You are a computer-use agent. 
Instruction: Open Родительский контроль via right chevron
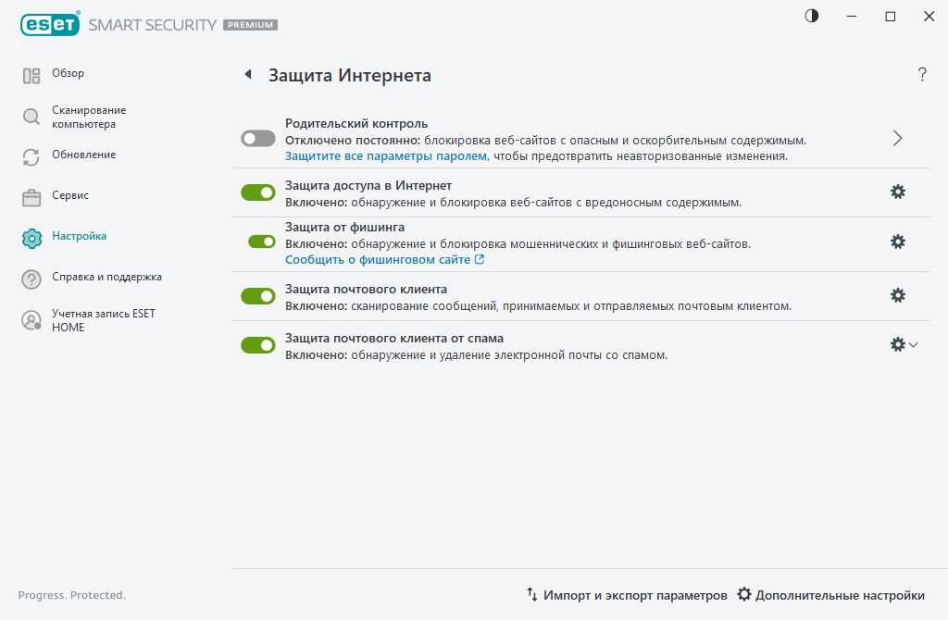pos(896,137)
